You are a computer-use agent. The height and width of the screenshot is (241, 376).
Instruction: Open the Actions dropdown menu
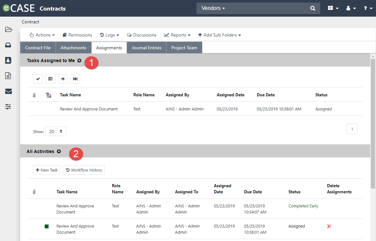pyautogui.click(x=42, y=35)
